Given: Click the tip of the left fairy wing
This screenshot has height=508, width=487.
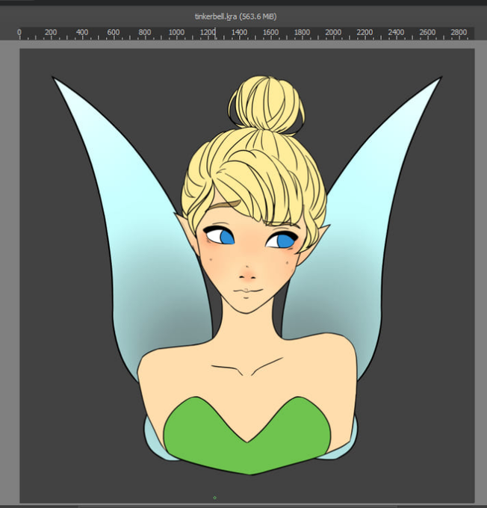Looking at the screenshot, I should click(56, 80).
